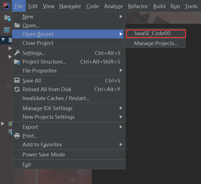Expand the New submenu arrow
201x184 pixels.
tap(121, 17)
